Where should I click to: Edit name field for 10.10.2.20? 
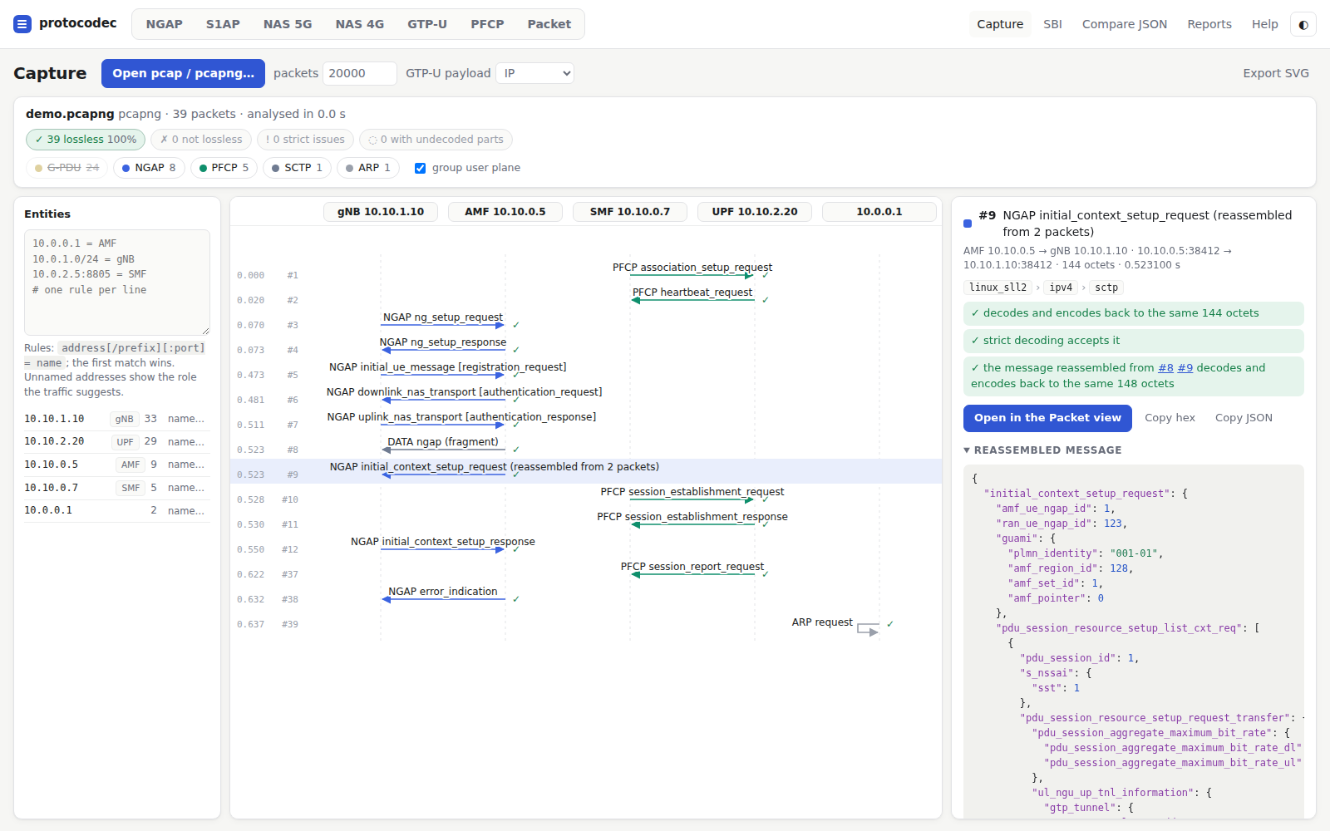pos(187,442)
